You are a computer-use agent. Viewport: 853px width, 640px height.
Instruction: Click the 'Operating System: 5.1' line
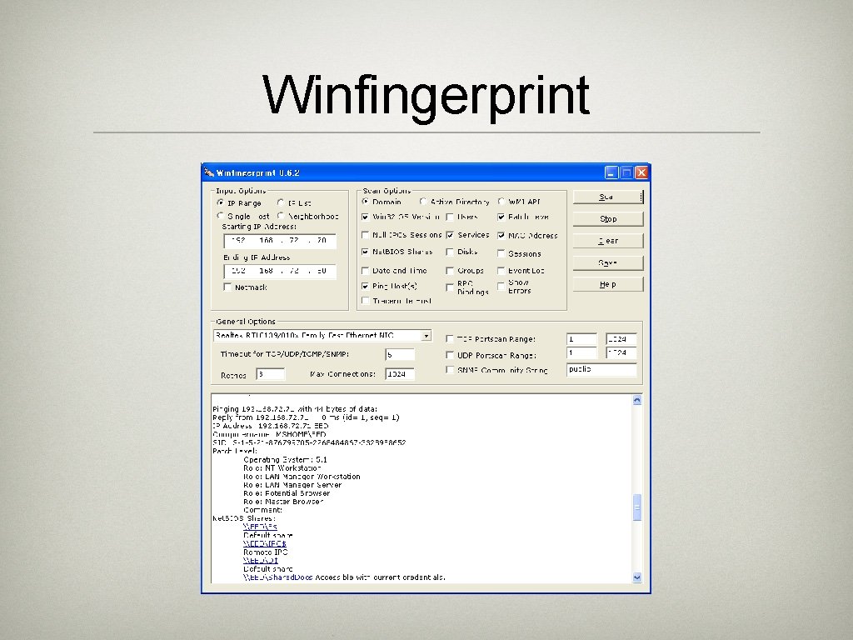tap(285, 459)
